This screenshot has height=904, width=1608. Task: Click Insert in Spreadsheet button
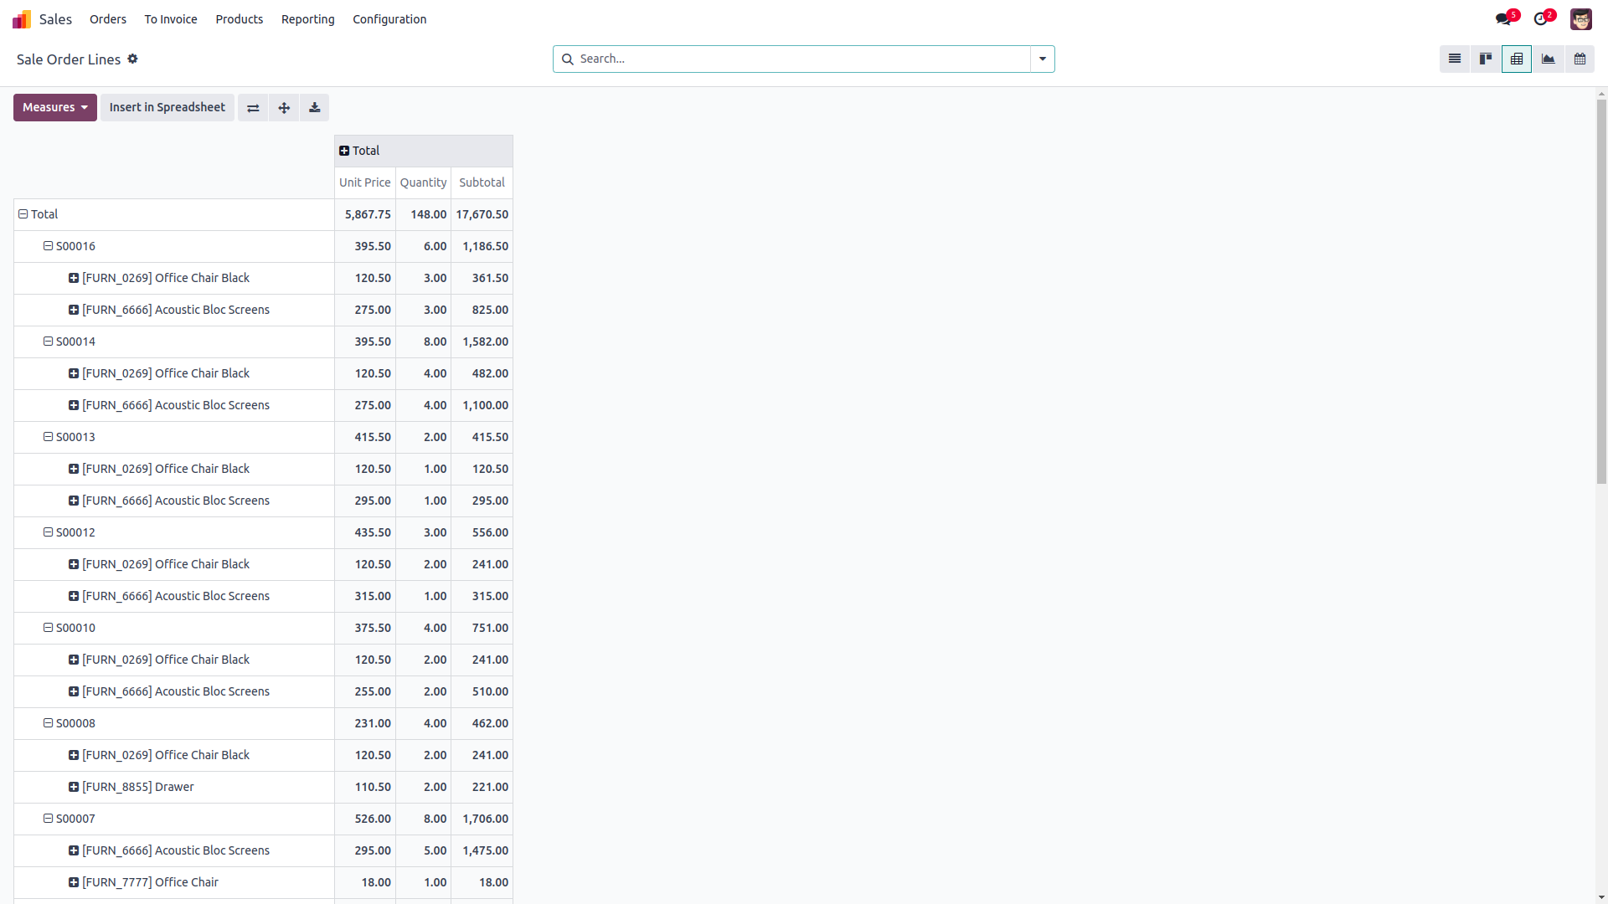tap(167, 108)
